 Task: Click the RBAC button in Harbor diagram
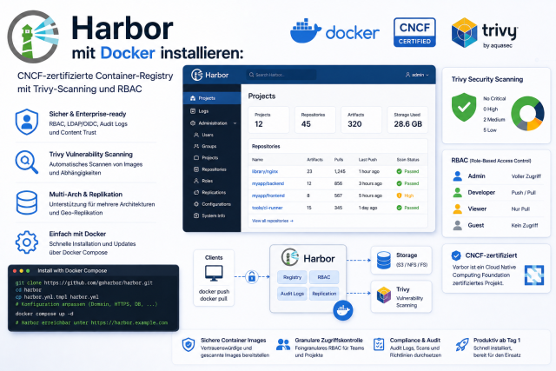324,277
